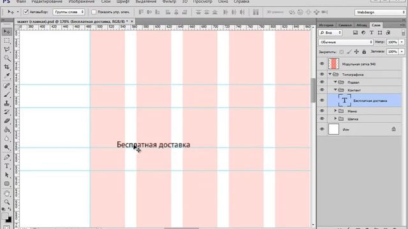This screenshot has width=408, height=229.
Task: Select the Hand tool
Action: [x=7, y=193]
